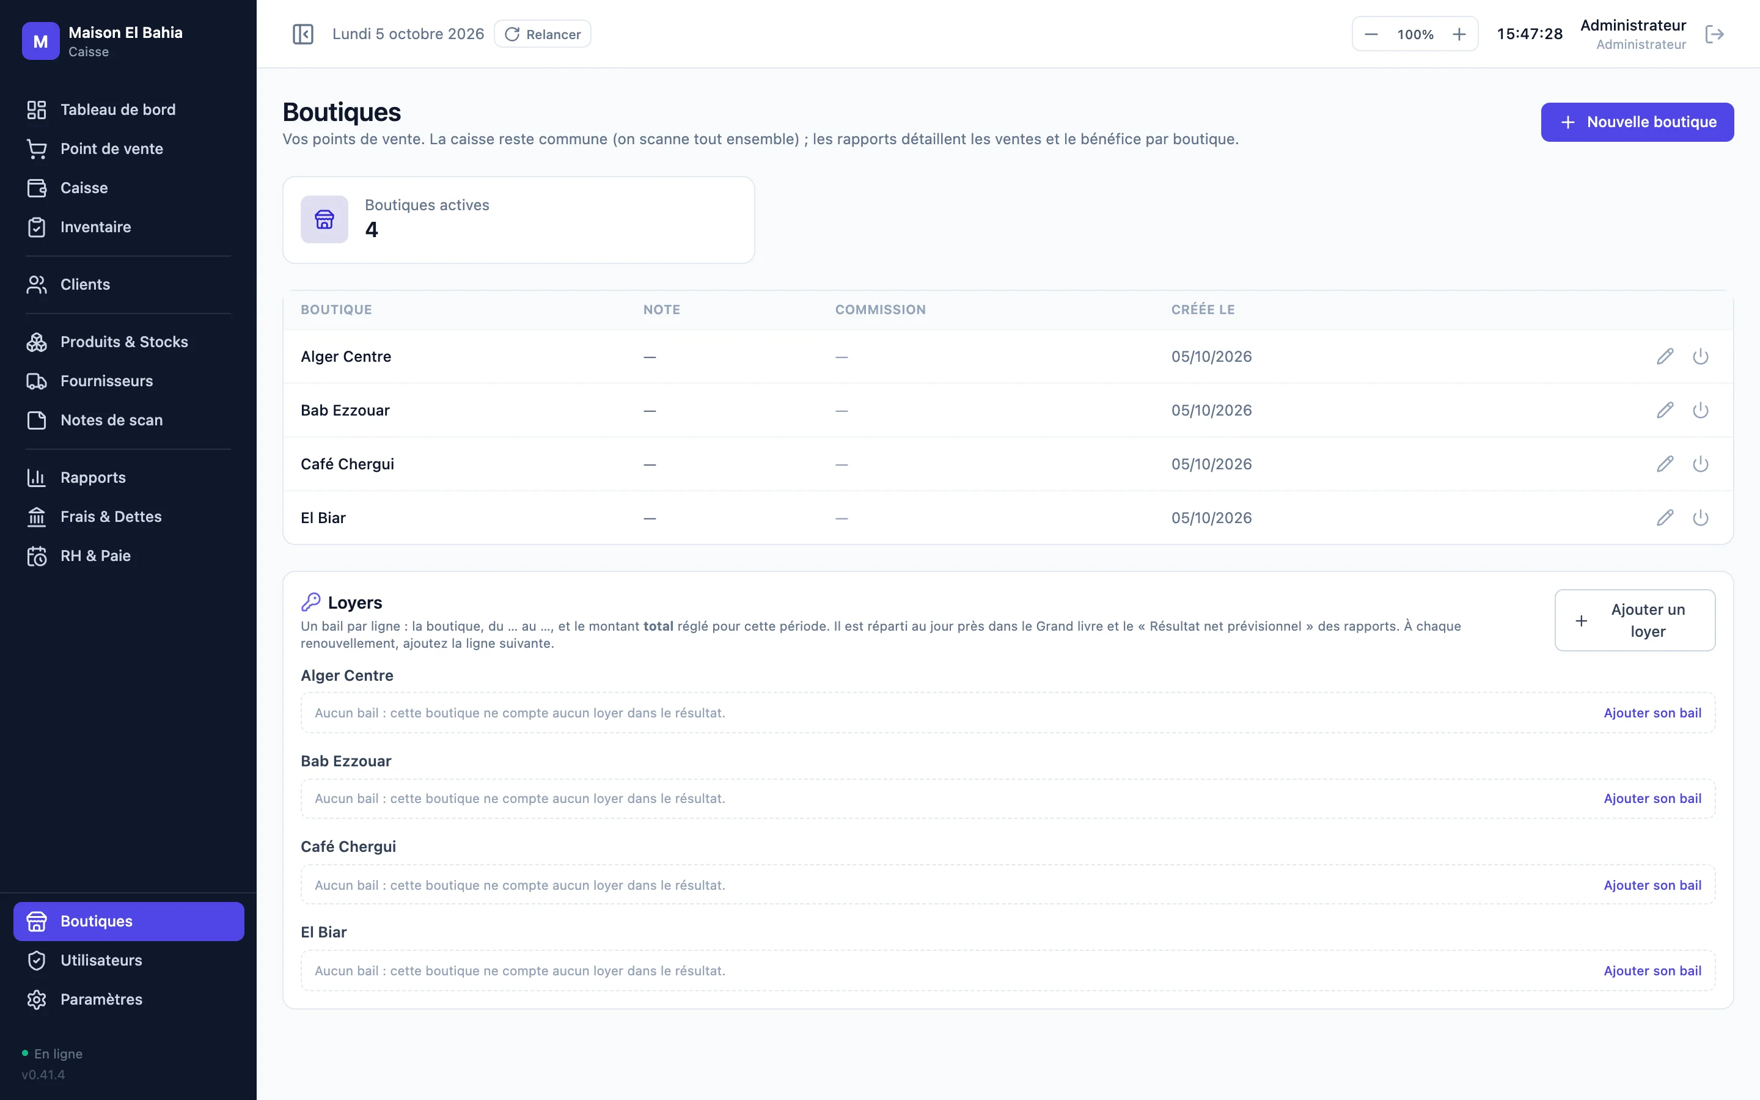
Task: Open Frais & Dettes
Action: (x=129, y=517)
